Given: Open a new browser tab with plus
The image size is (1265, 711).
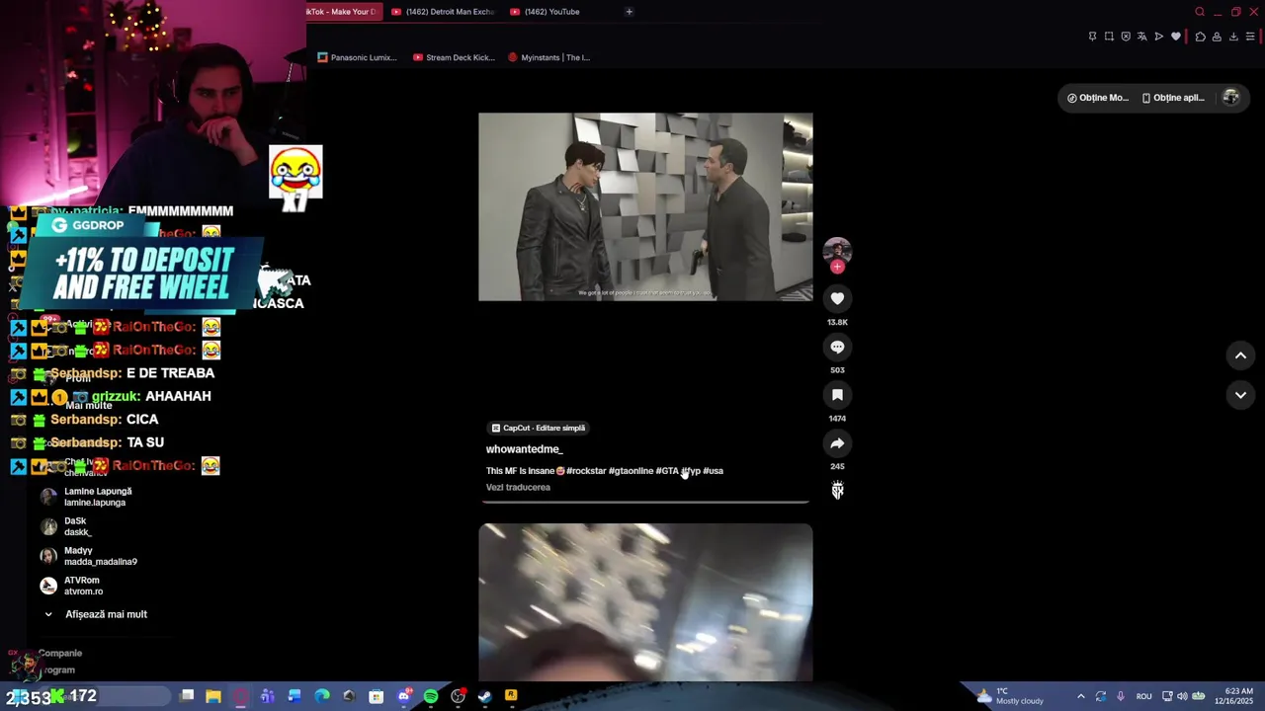Looking at the screenshot, I should point(630,12).
